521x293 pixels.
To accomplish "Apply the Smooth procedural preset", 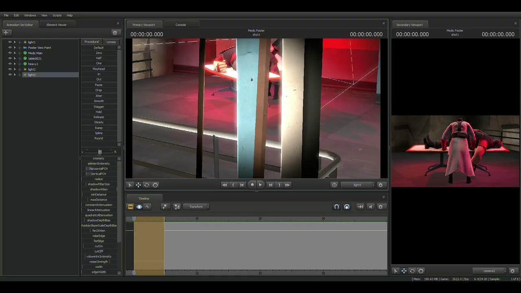I will click(99, 101).
